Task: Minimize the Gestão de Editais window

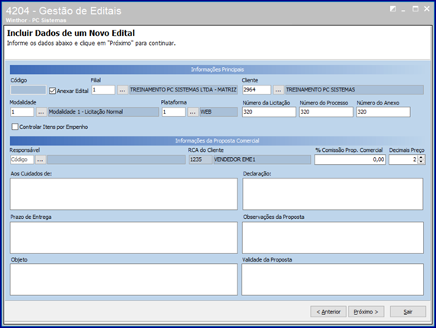Action: click(403, 10)
